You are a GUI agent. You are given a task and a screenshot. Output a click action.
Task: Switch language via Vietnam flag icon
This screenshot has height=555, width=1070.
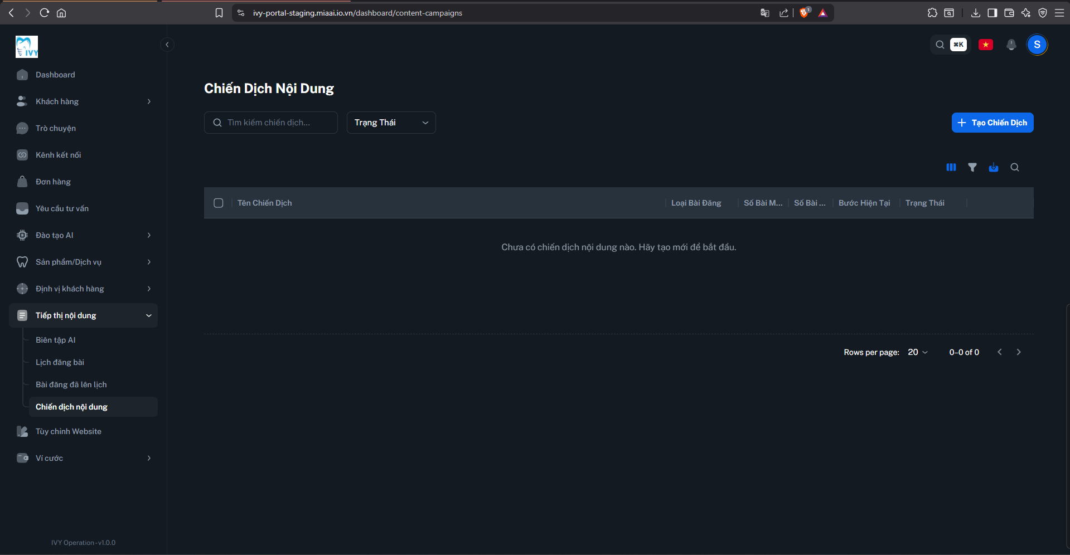point(986,45)
